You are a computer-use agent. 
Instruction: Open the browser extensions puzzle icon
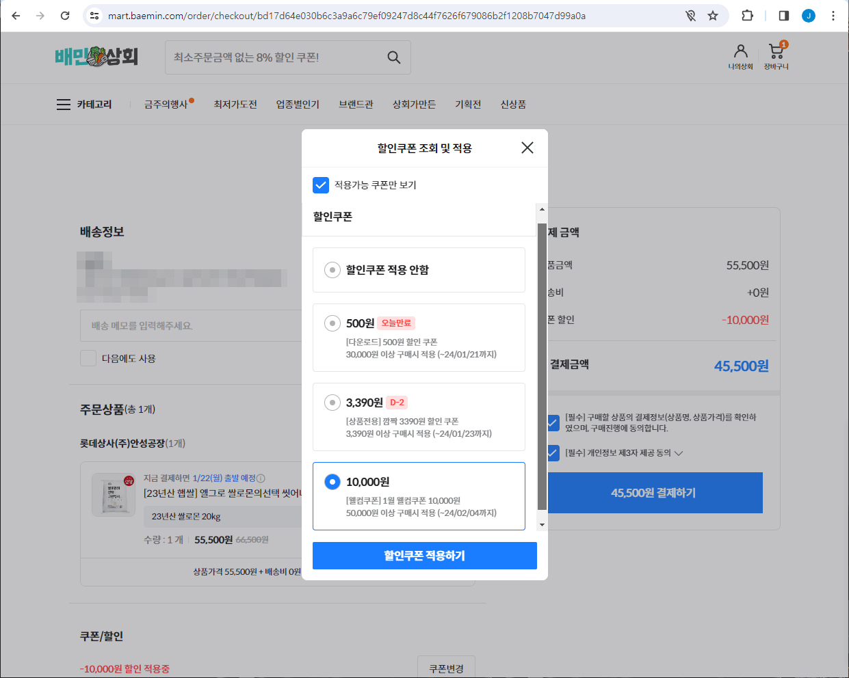click(748, 14)
